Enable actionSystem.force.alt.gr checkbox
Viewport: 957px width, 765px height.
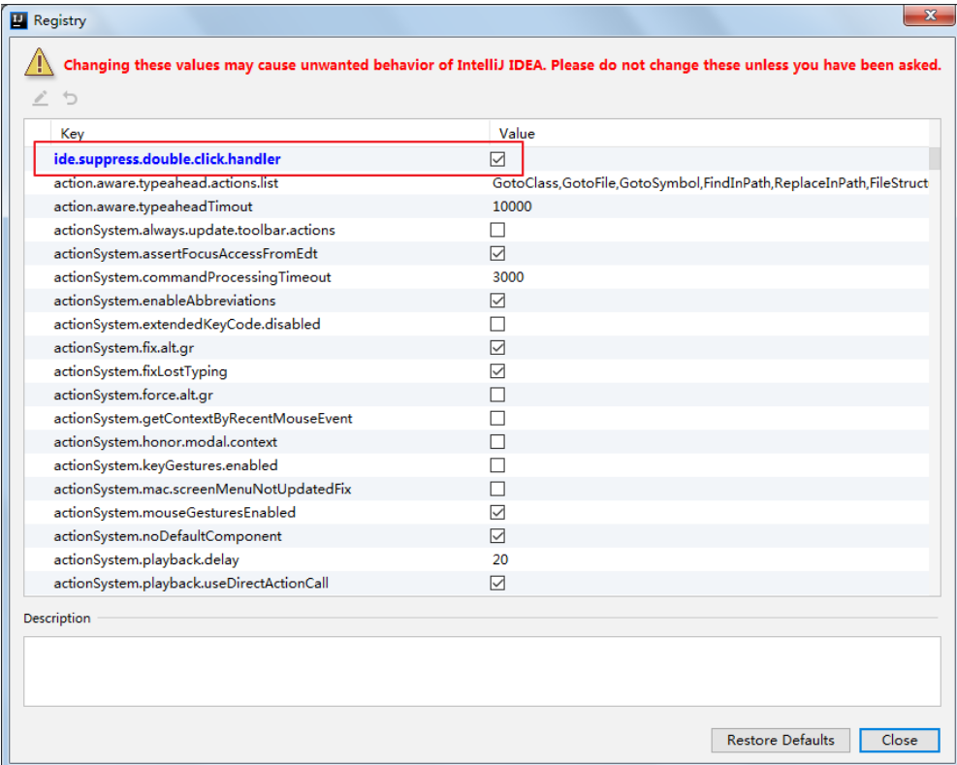tap(497, 395)
